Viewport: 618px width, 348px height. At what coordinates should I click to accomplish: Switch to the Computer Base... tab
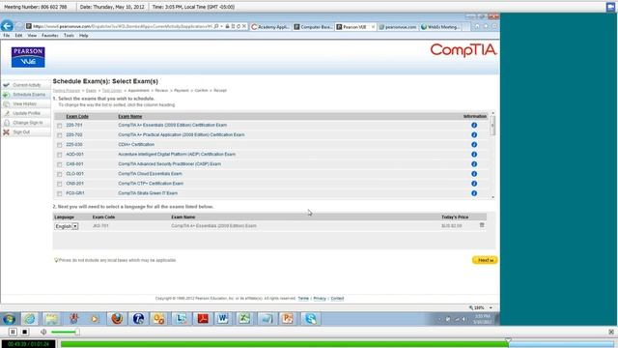pos(313,27)
